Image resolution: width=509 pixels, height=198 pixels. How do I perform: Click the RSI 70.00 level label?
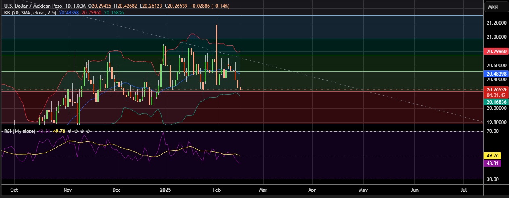pos(492,131)
